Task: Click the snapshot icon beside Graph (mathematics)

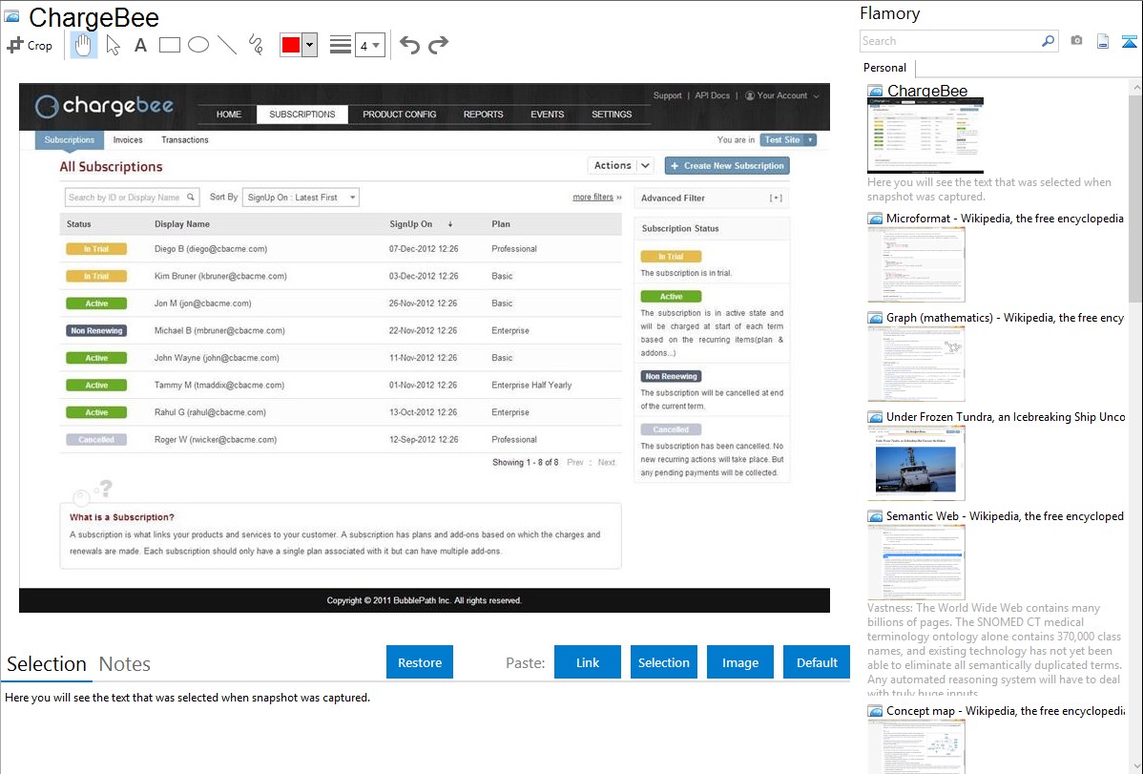Action: coord(875,318)
